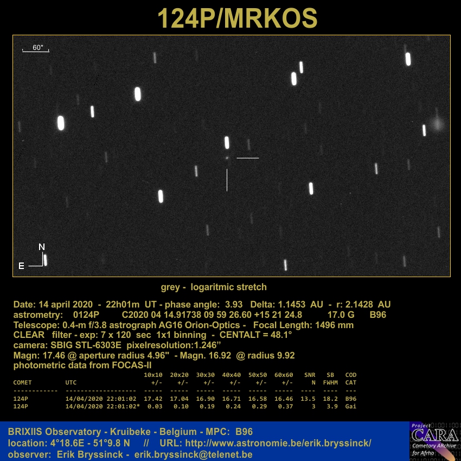Click the 124P/MRKOS title heading

coord(237,18)
